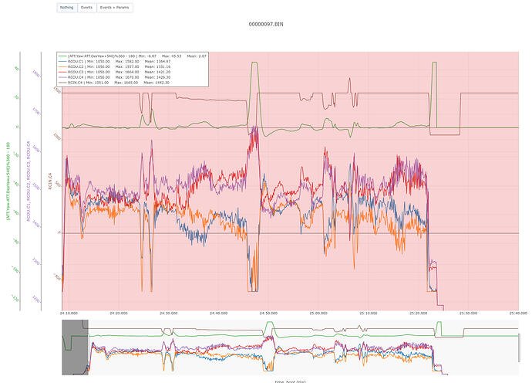532x383 pixels.
Task: Click the plot title 00000097.BIN
Action: 266,24
